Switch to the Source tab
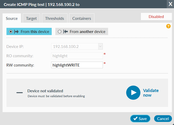 click(x=12, y=18)
